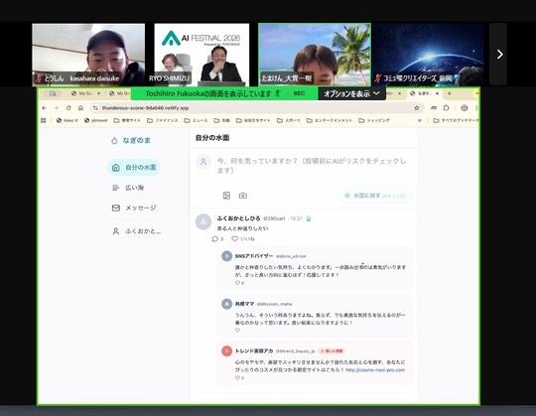
Task: Select the earth-from-space participant thumbnail
Action: pos(429,54)
